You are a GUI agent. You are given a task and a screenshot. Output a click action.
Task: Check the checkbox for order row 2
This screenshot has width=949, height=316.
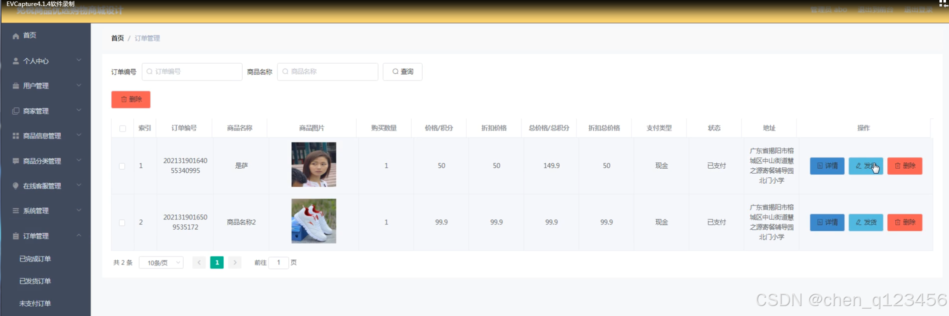pyautogui.click(x=122, y=222)
